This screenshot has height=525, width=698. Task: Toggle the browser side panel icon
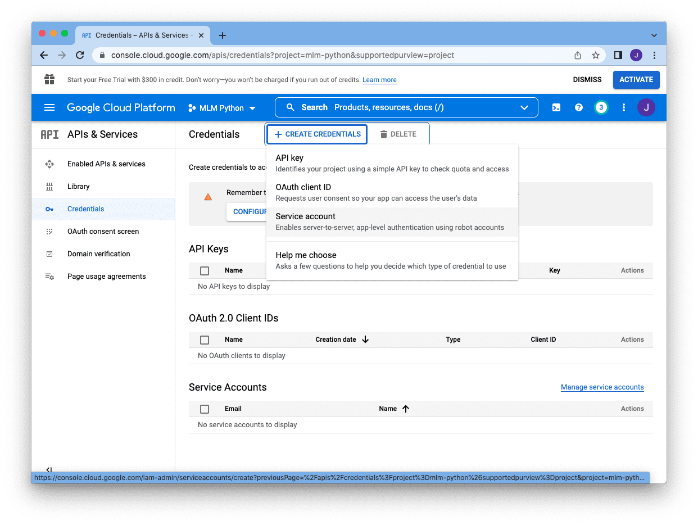[618, 55]
